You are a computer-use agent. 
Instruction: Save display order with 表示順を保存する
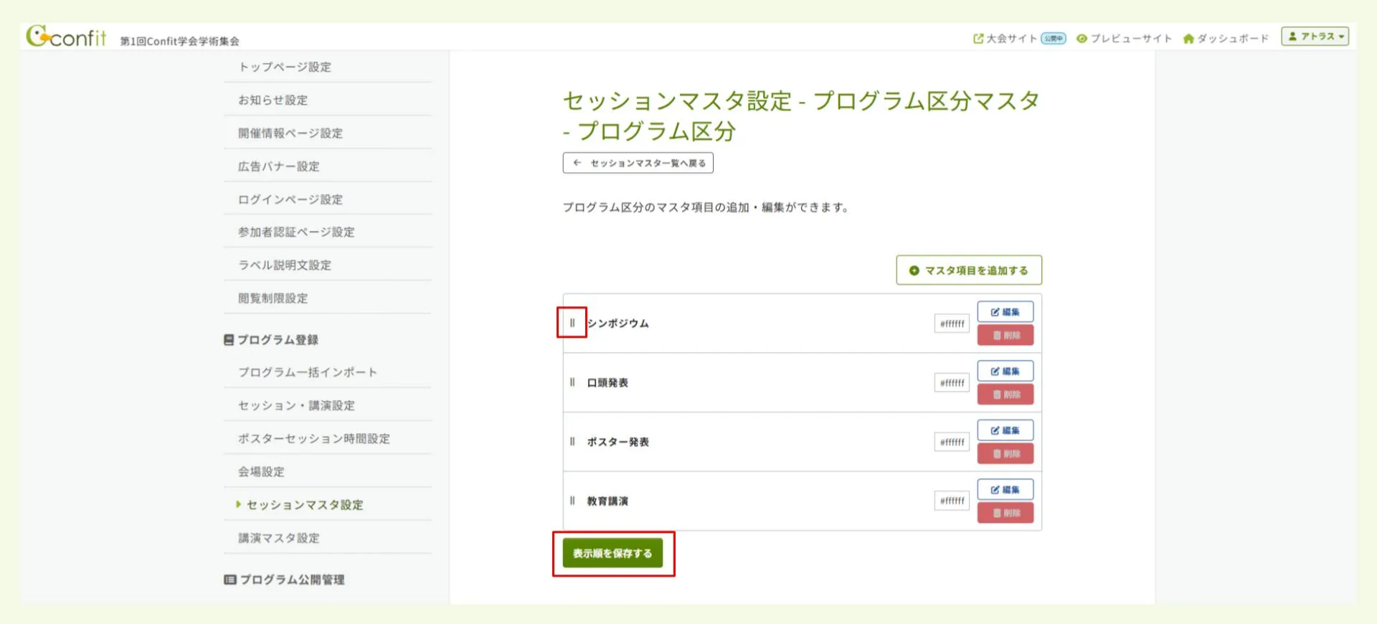pyautogui.click(x=612, y=553)
